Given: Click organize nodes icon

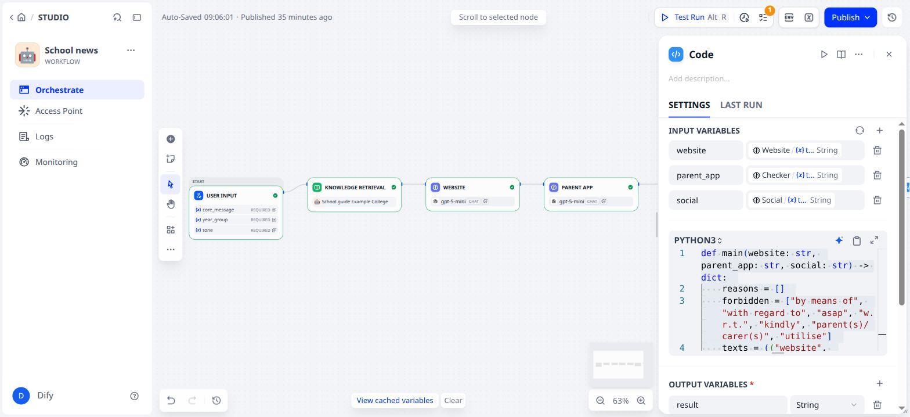Looking at the screenshot, I should pyautogui.click(x=171, y=230).
